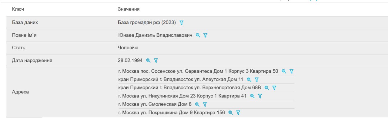Viewport: 388px width, 118px height.
Task: Filter by the ул. Алеутская address
Action: 256,80
